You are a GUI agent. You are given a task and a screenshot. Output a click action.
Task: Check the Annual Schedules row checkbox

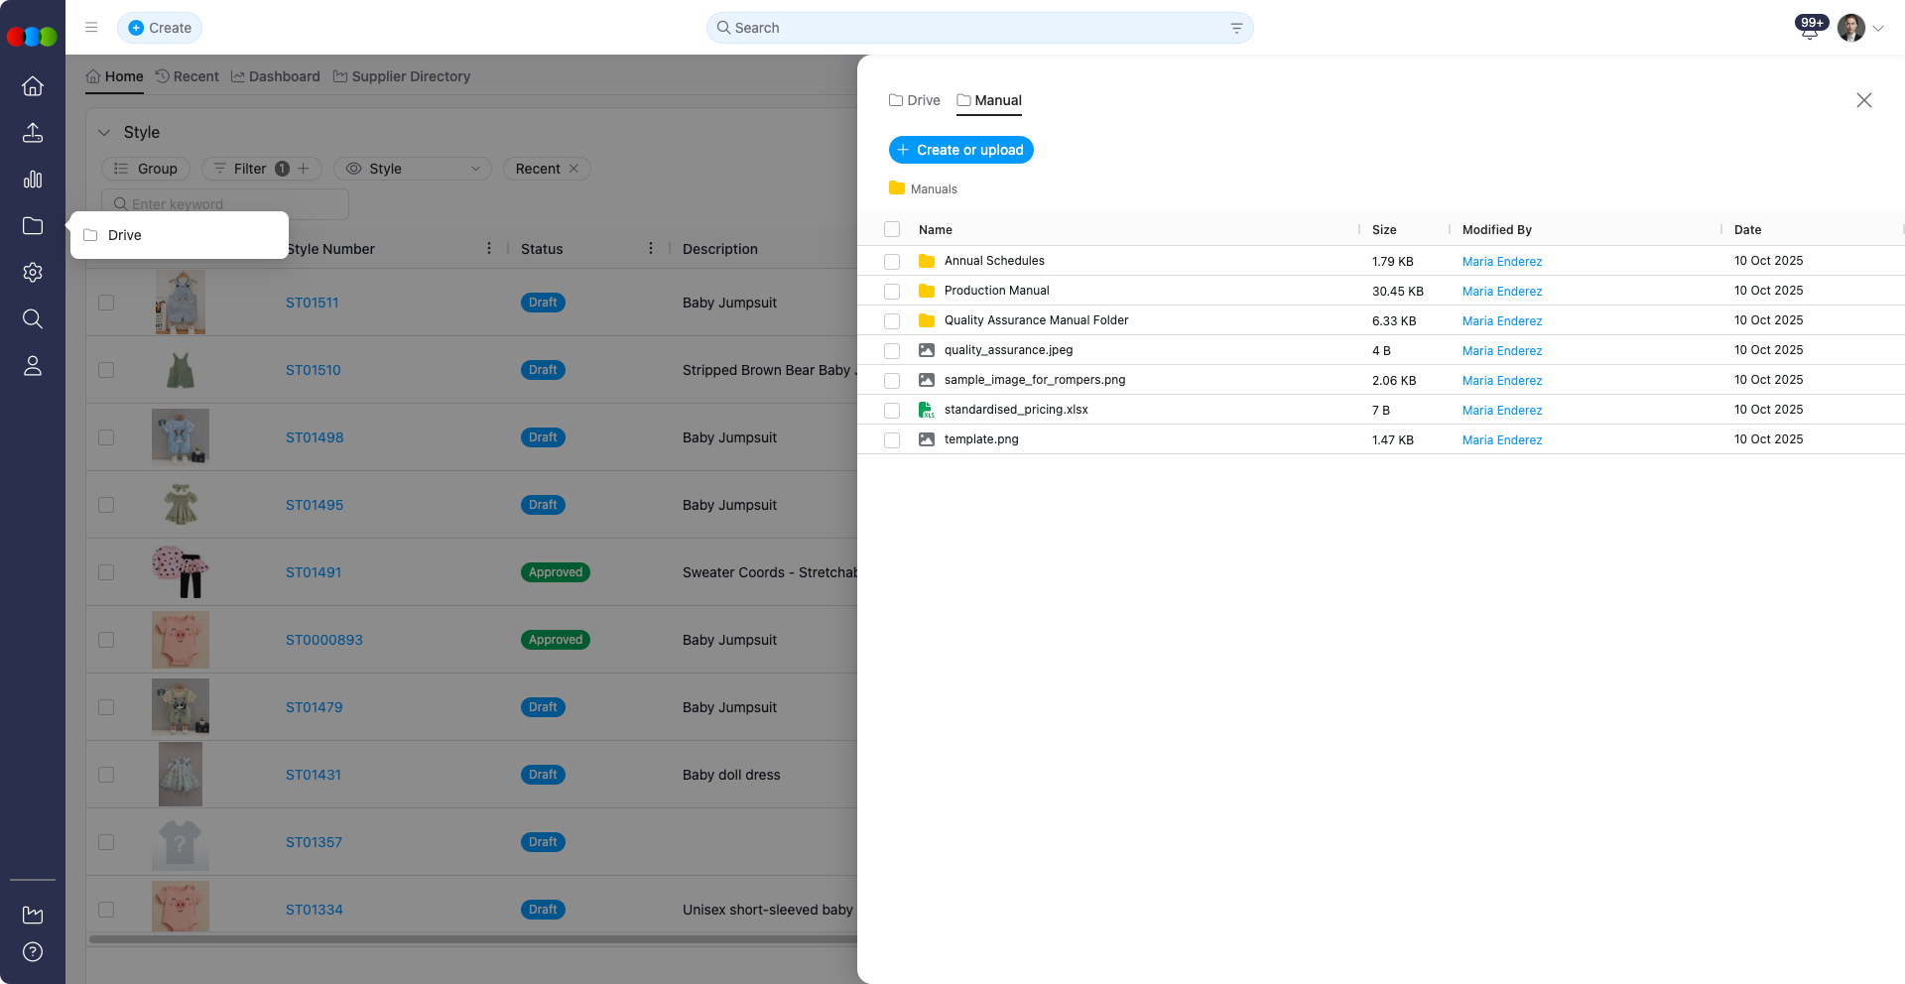[892, 262]
